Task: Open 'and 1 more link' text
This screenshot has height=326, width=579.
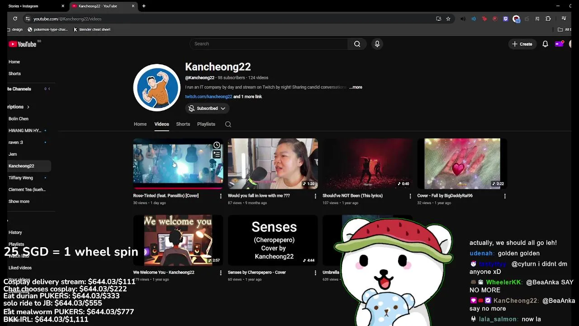Action: click(x=247, y=96)
